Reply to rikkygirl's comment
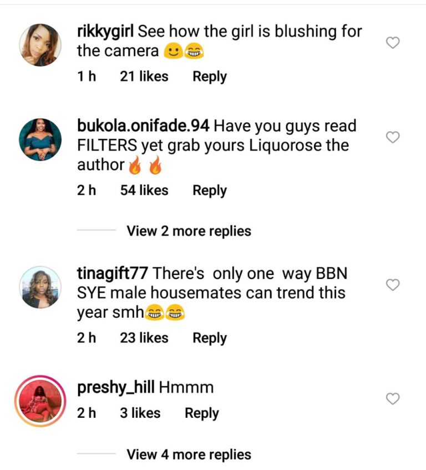Viewport: 426px width, 470px height. coord(210,77)
